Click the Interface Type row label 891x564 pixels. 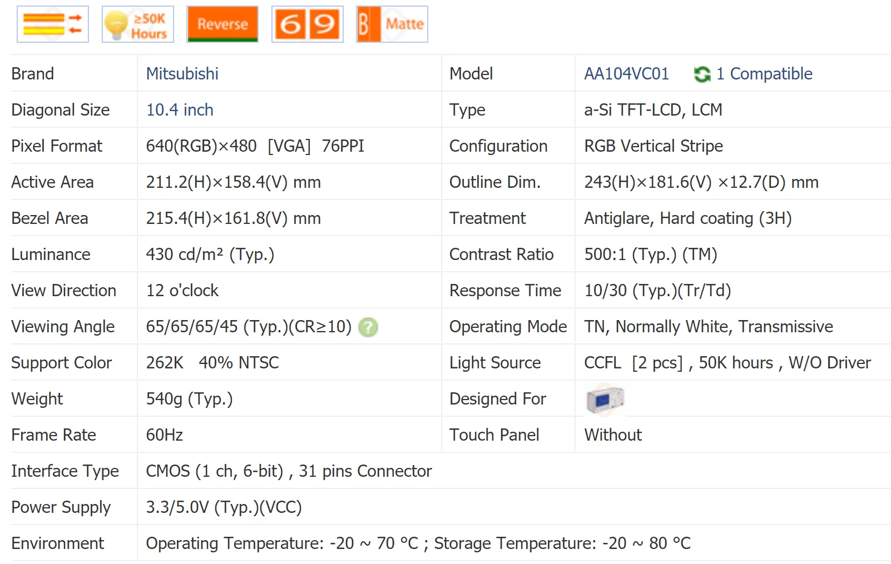coord(65,471)
